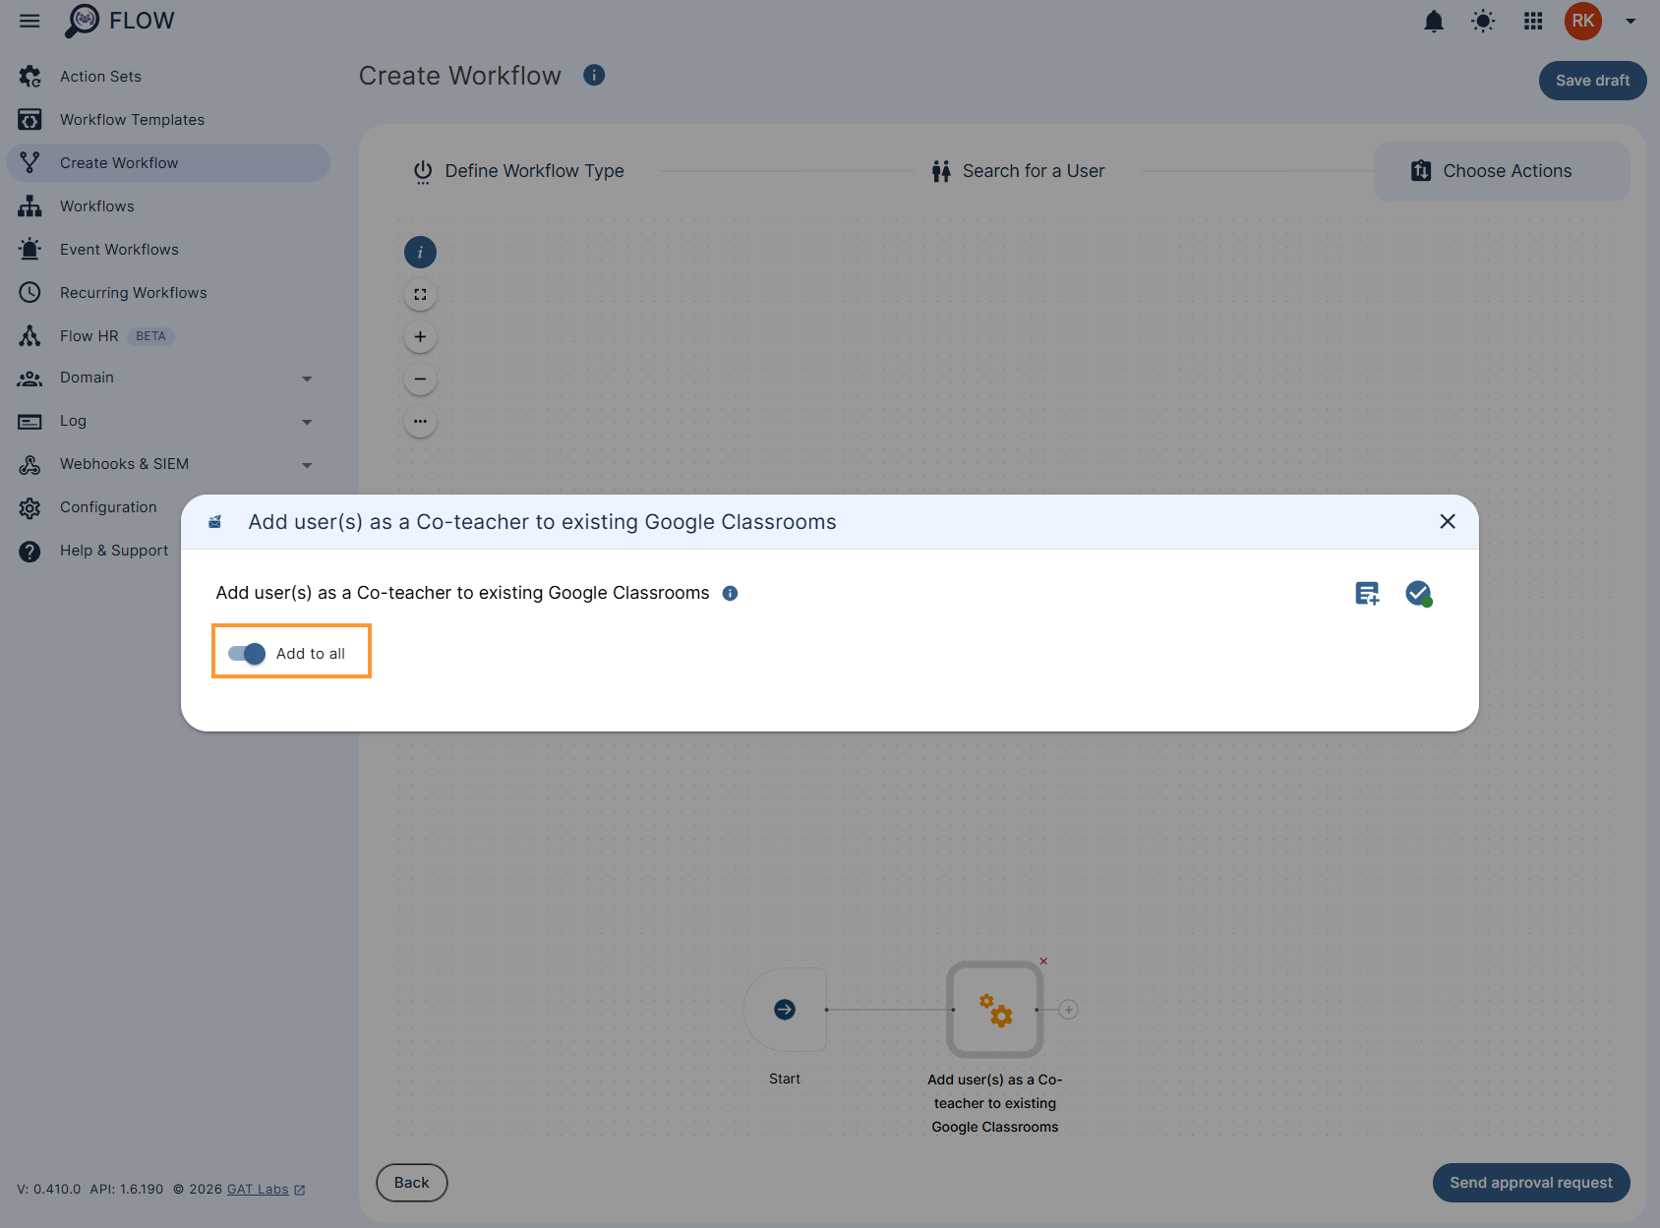Open the apps grid icon in the header
Image resolution: width=1660 pixels, height=1228 pixels.
[1532, 21]
